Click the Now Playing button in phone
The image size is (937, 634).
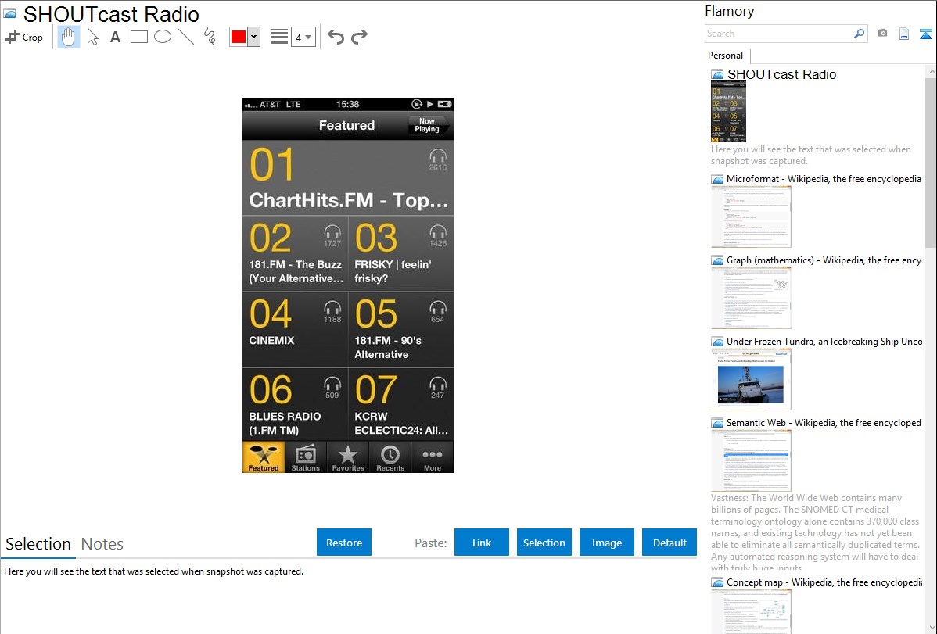click(427, 125)
